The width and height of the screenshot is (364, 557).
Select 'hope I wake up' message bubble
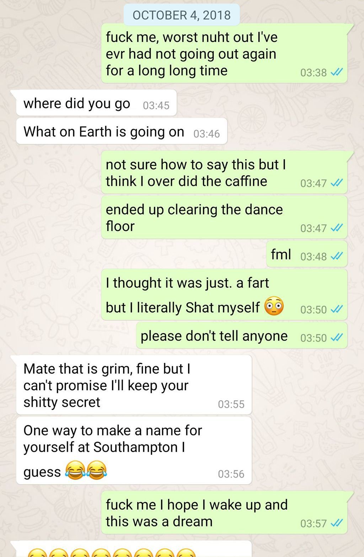coord(224,513)
